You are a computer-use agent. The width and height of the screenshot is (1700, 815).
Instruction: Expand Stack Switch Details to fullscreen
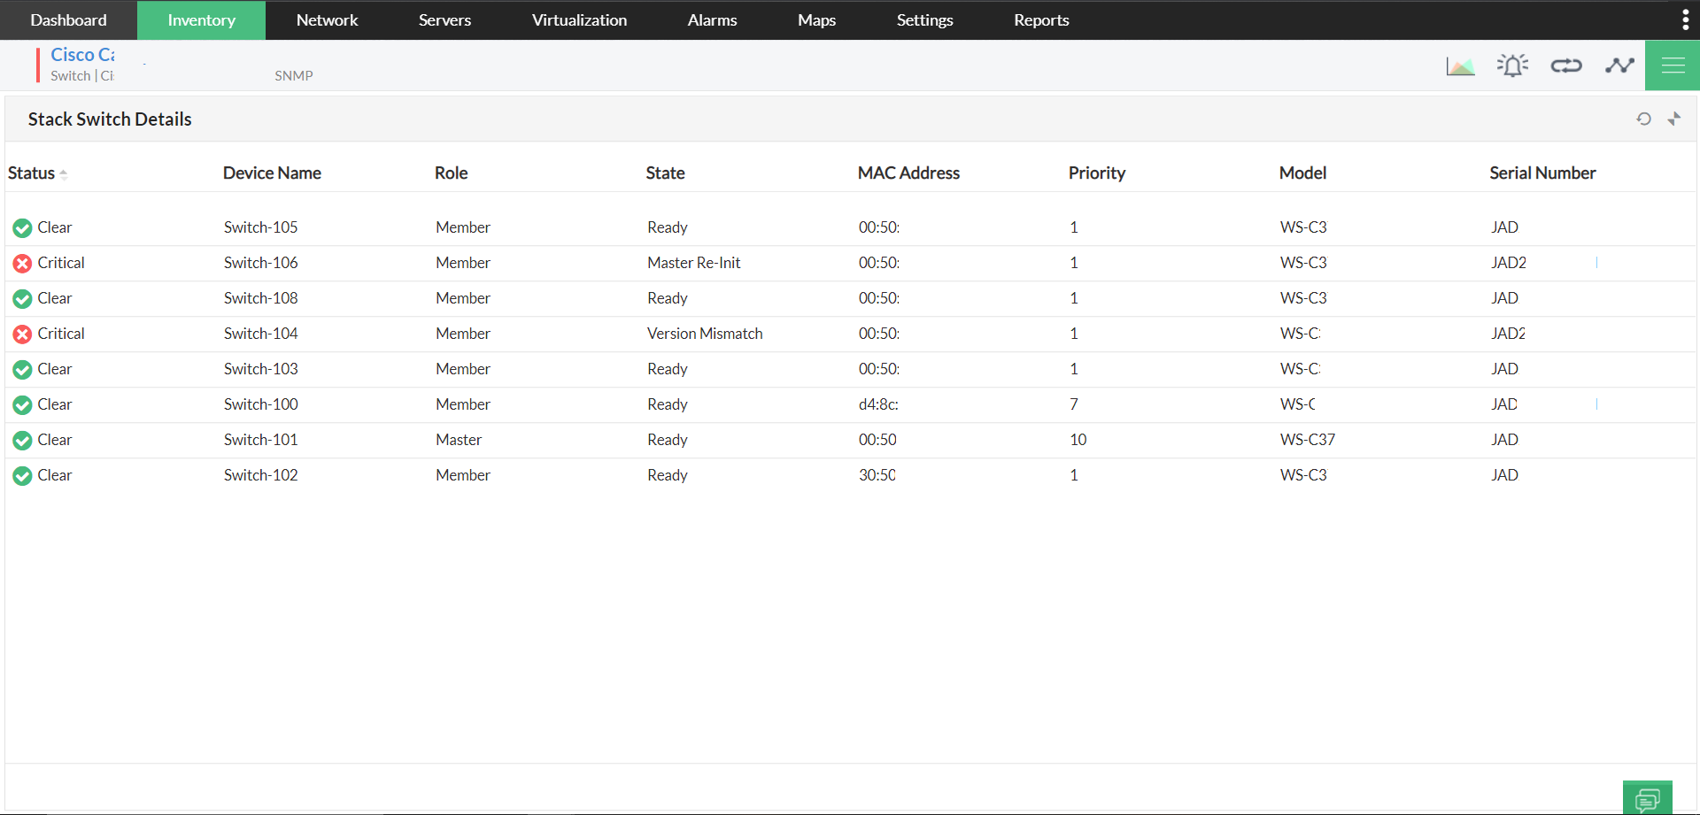[1674, 119]
